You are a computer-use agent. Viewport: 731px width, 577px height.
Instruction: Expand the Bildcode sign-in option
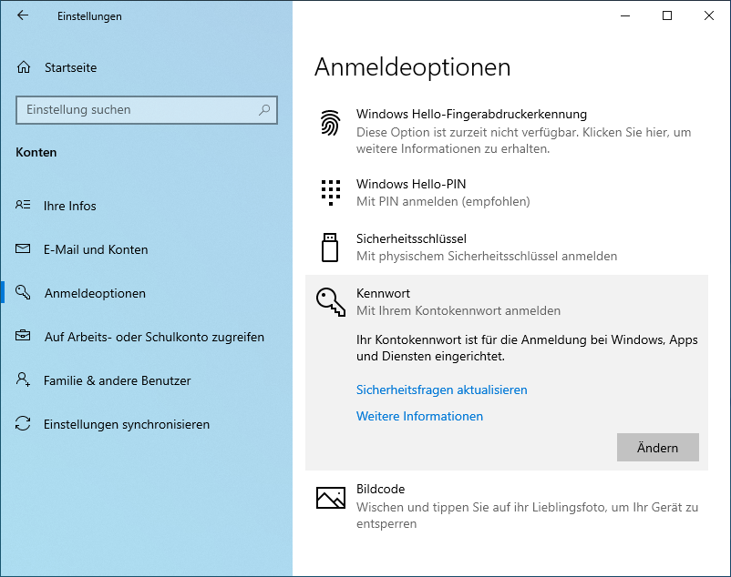click(380, 490)
